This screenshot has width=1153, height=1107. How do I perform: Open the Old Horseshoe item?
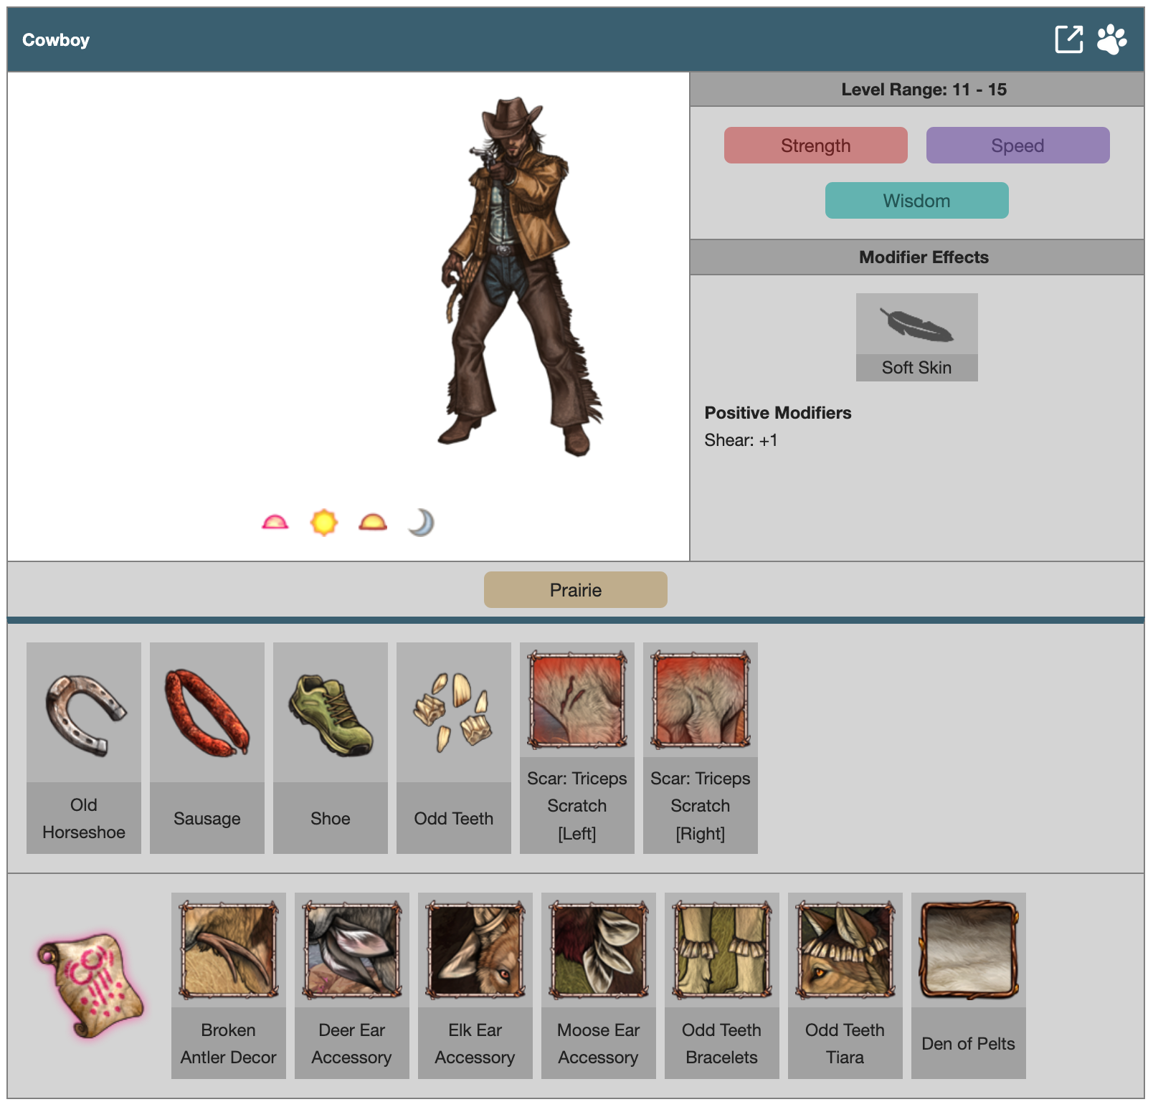[84, 747]
